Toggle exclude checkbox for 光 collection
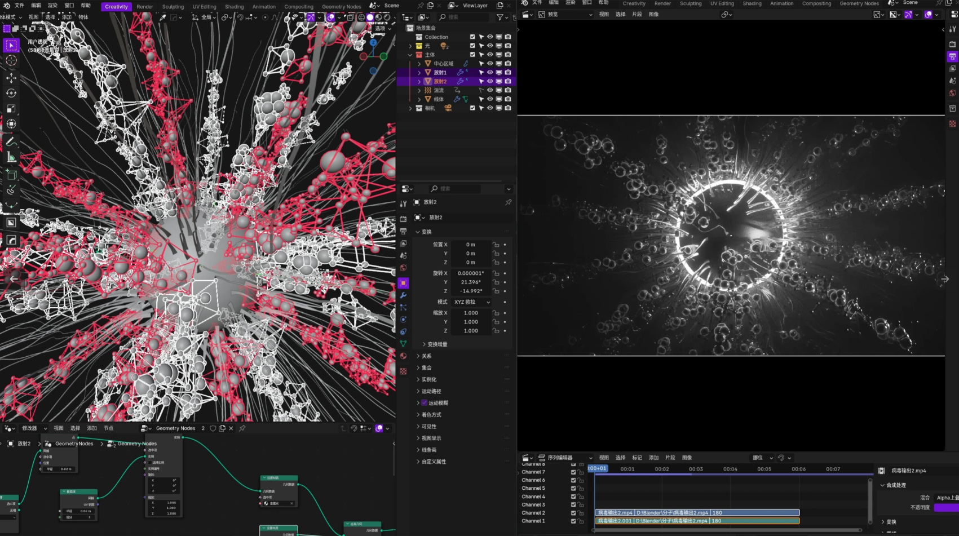The height and width of the screenshot is (536, 959). pos(472,46)
